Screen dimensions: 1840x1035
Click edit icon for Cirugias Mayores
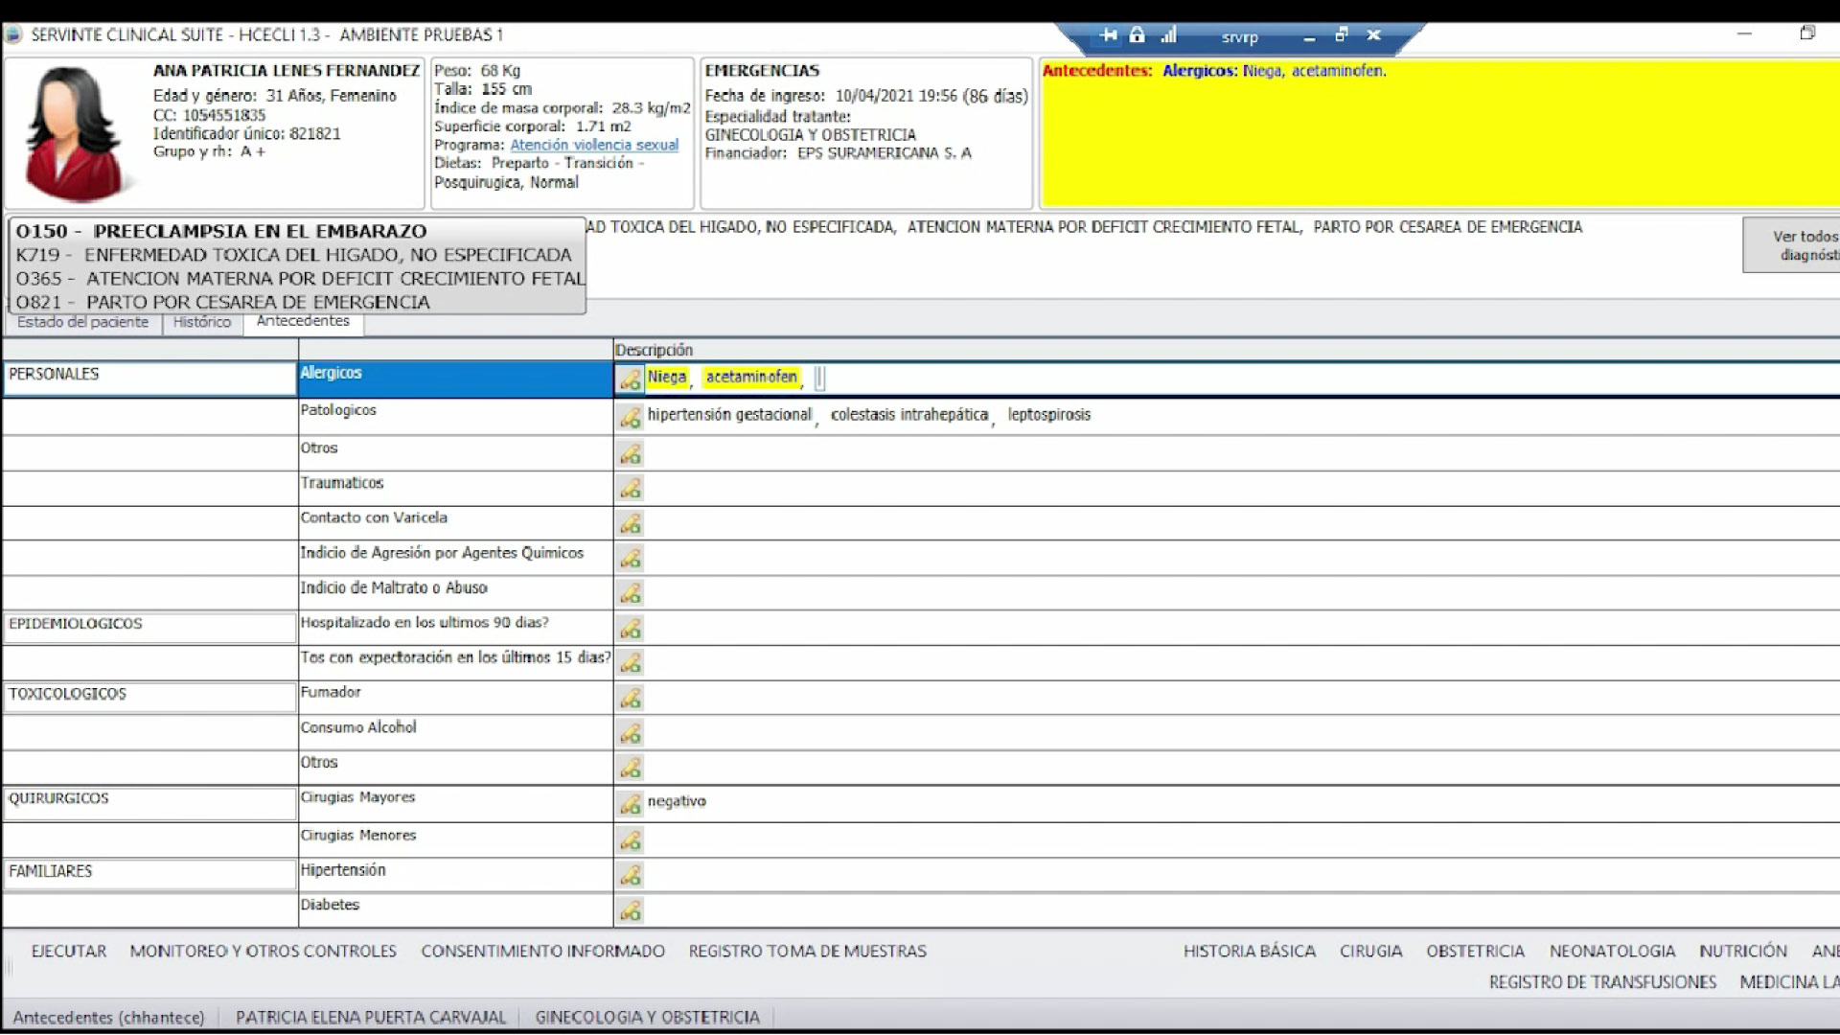point(630,803)
